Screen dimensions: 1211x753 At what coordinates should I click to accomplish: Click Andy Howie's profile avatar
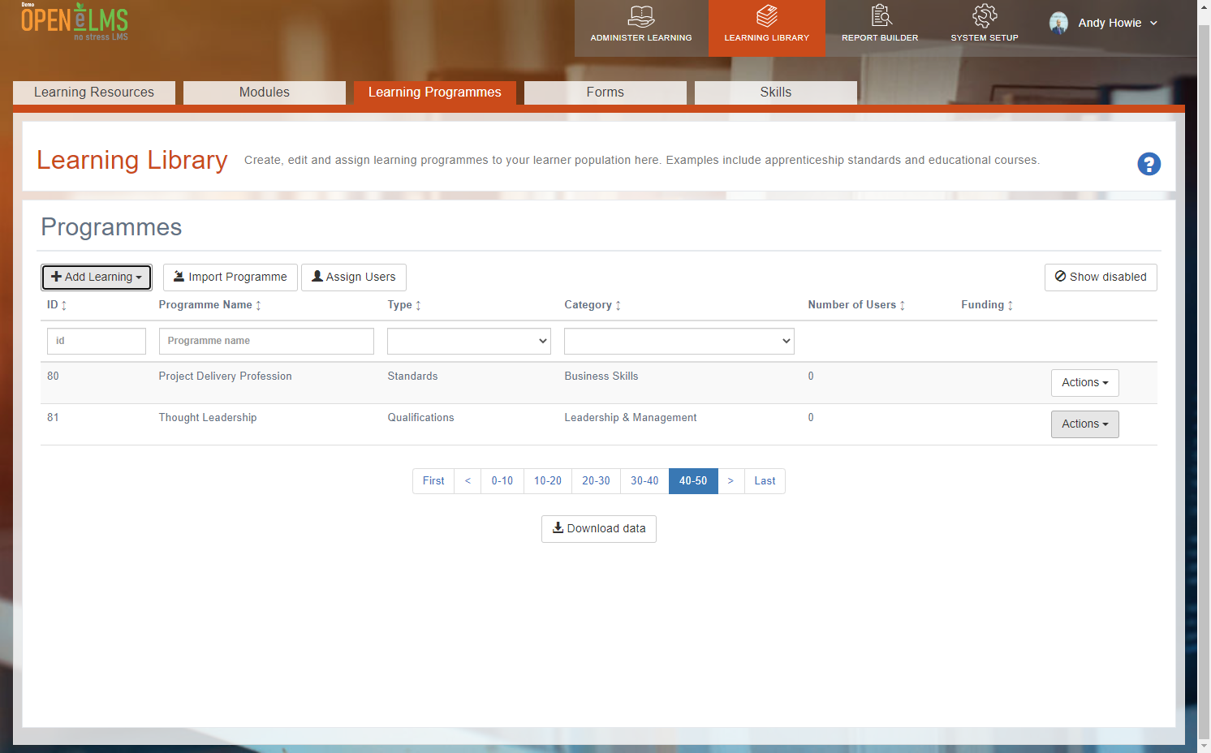(1058, 23)
